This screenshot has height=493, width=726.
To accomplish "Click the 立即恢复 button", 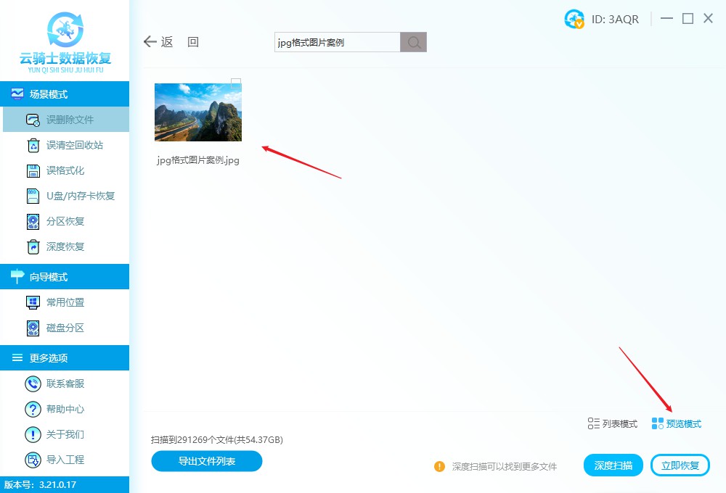I will pos(680,465).
